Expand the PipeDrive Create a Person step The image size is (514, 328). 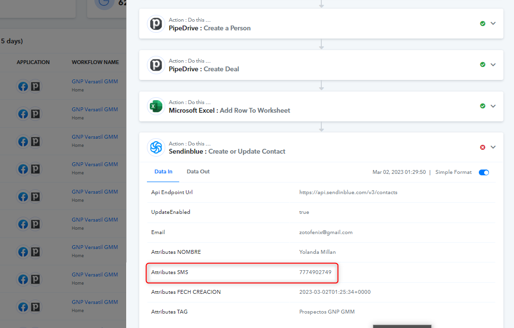tap(493, 24)
